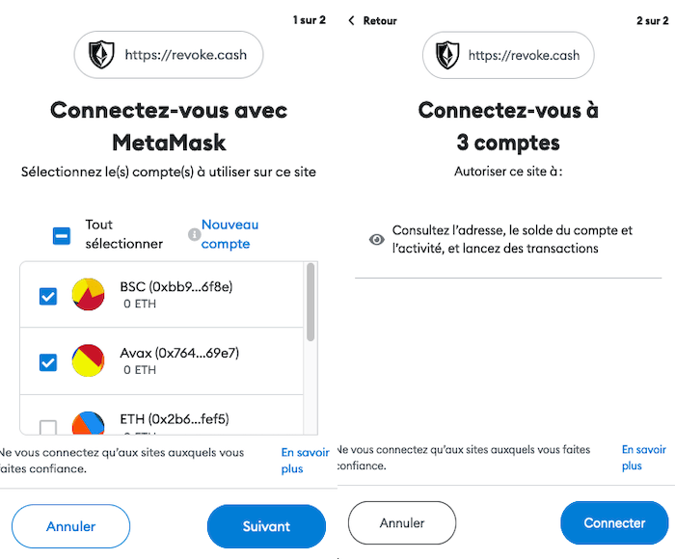
Task: Click the BSC account avatar icon
Action: tap(89, 295)
